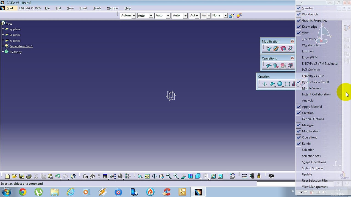Screen dimensions: 351x197
Task: Click the Normal View icon
Action: pos(183,176)
